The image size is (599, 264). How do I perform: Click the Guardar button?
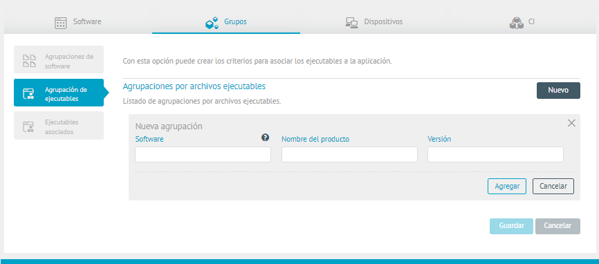(512, 226)
